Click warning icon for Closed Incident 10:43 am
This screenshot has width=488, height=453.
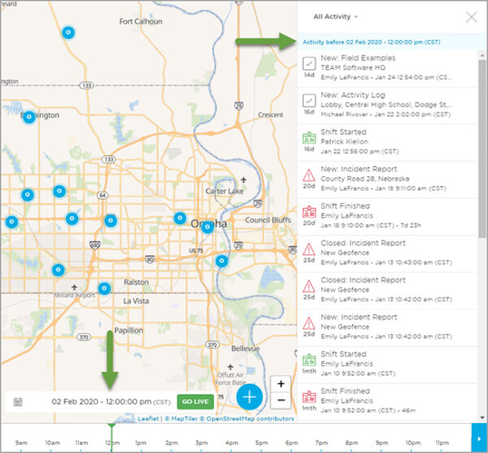(x=309, y=249)
